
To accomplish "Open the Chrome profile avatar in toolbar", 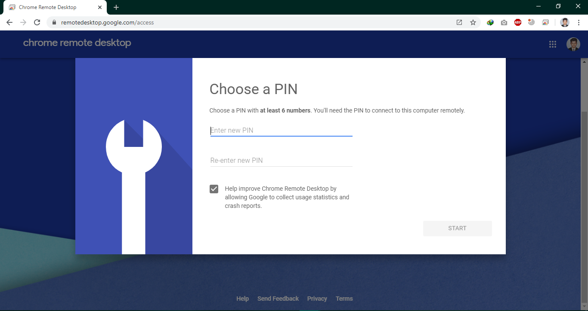I will (x=565, y=22).
